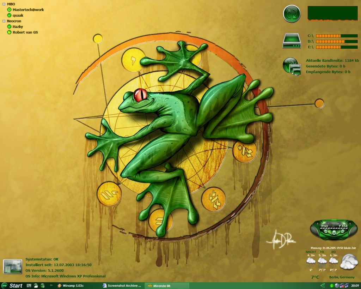Click the system info thumbnail image
This screenshot has height=289, width=361.
(x=12, y=267)
